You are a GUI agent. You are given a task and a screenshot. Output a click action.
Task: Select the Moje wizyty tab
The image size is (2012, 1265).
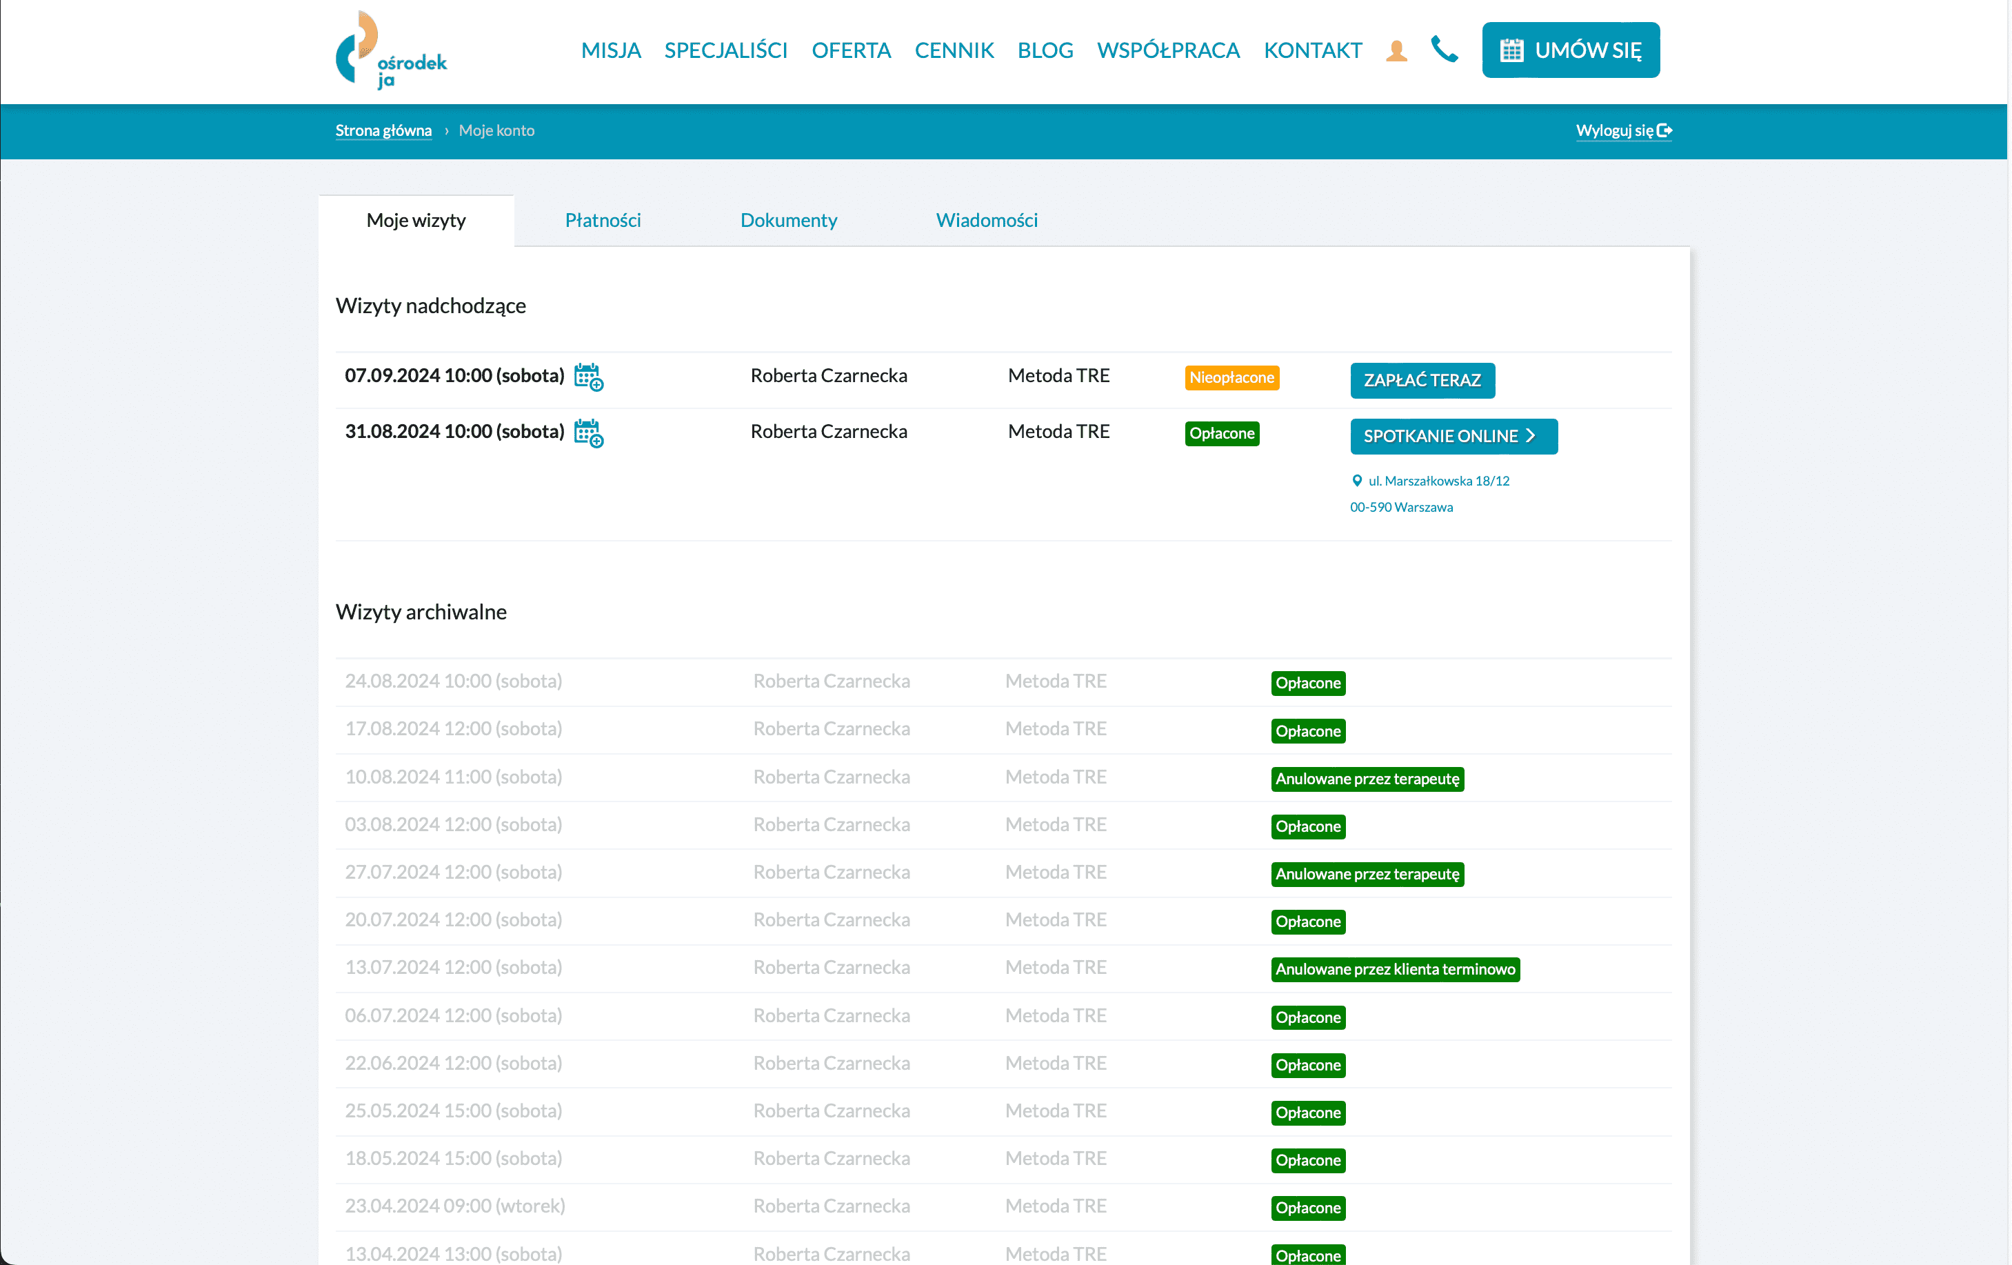(x=416, y=220)
